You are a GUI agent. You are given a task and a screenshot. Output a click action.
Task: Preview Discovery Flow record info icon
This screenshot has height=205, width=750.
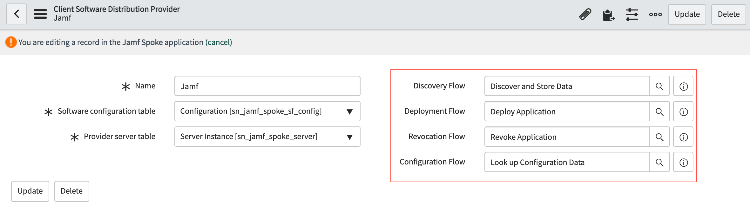tap(684, 86)
